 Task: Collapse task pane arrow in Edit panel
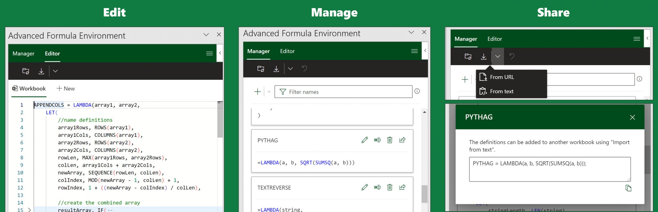coord(220,53)
